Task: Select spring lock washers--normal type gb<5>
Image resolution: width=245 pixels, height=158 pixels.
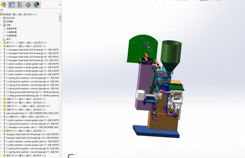Action: point(31,124)
